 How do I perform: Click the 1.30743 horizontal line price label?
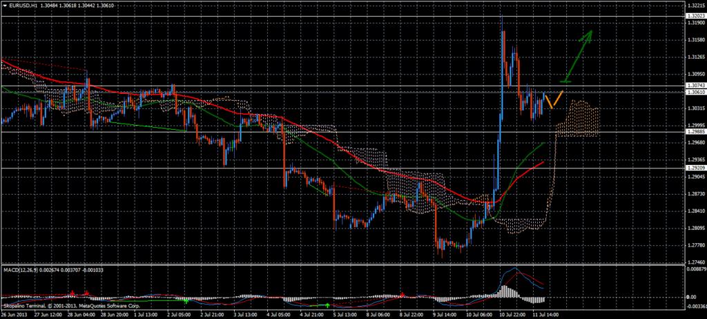695,86
